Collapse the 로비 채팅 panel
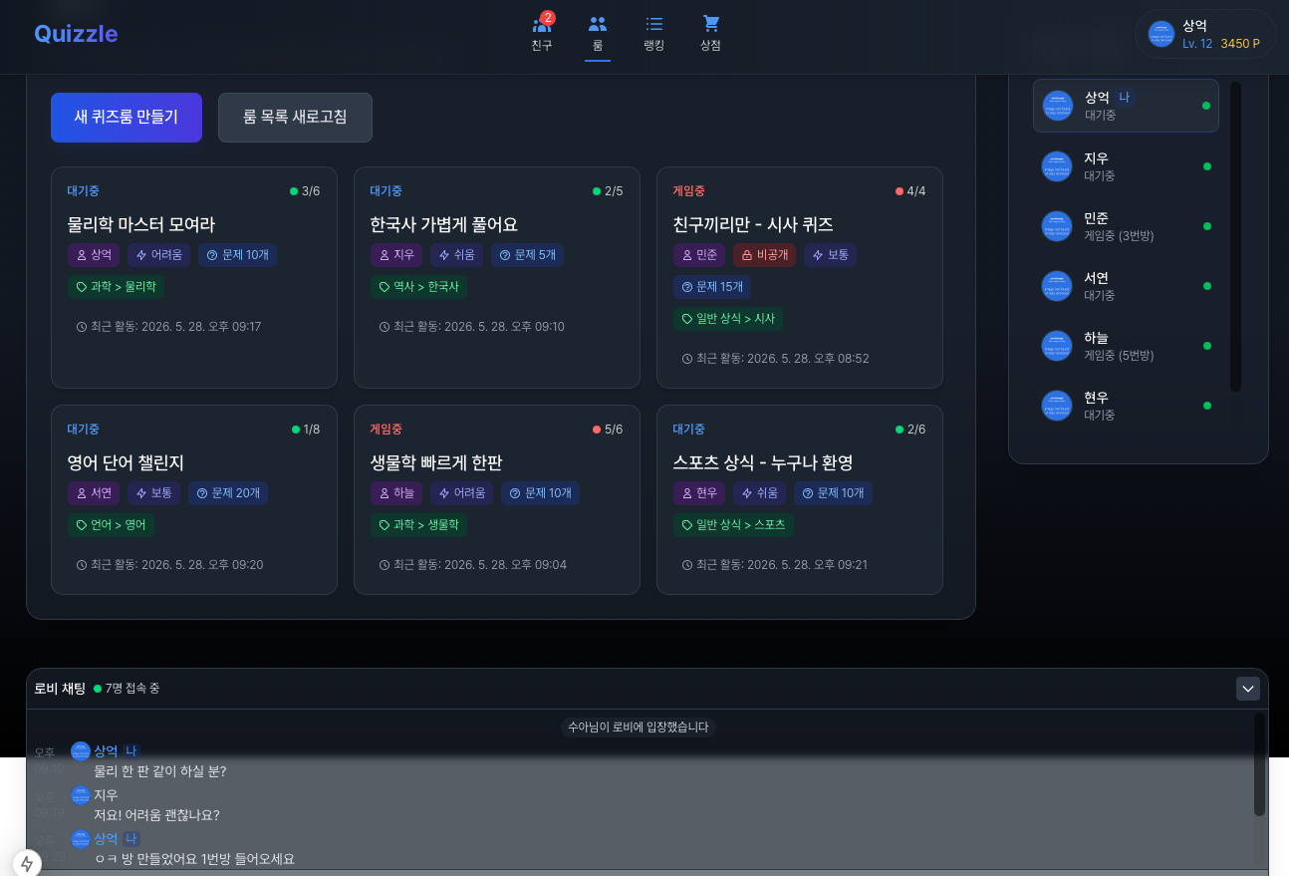 [x=1248, y=689]
